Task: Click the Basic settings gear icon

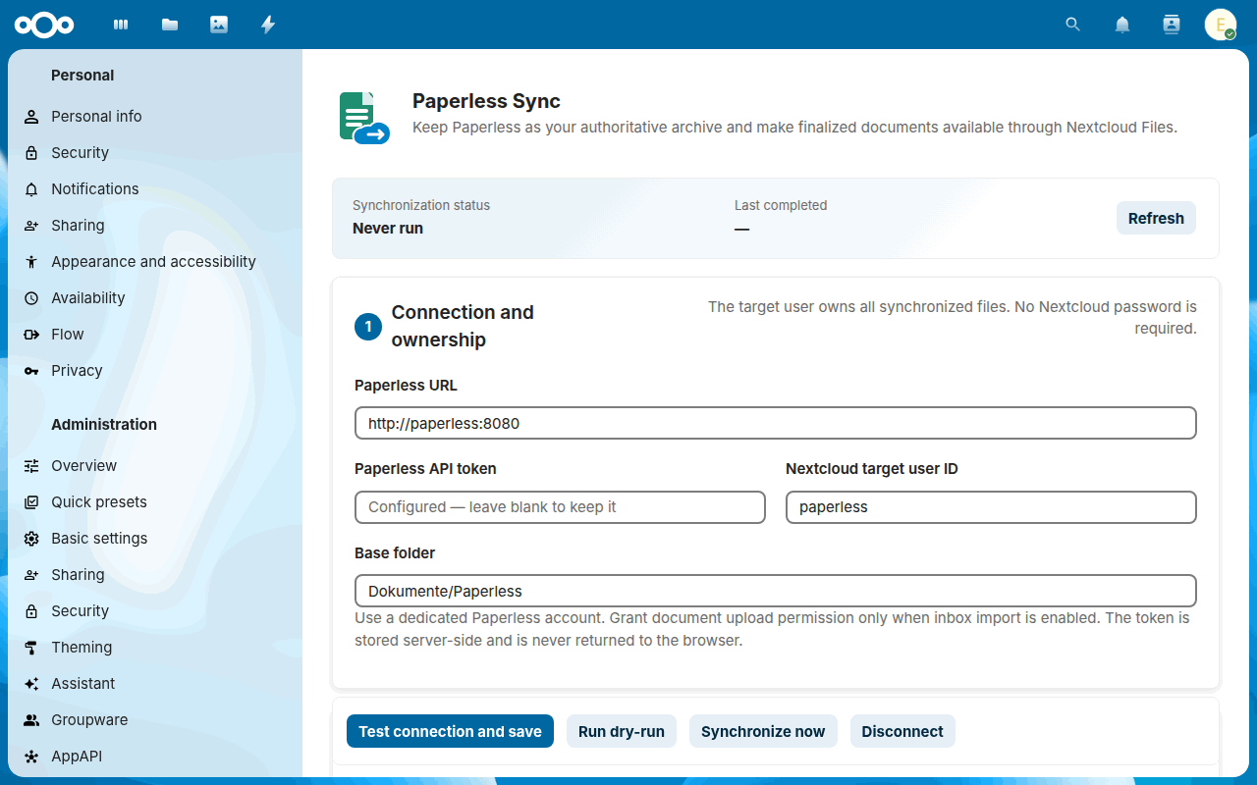Action: [x=31, y=539]
